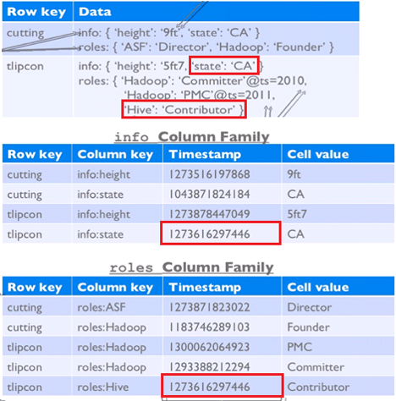Viewport: 396px width, 401px height.
Task: Select the 'Committer' cell value
Action: click(316, 367)
